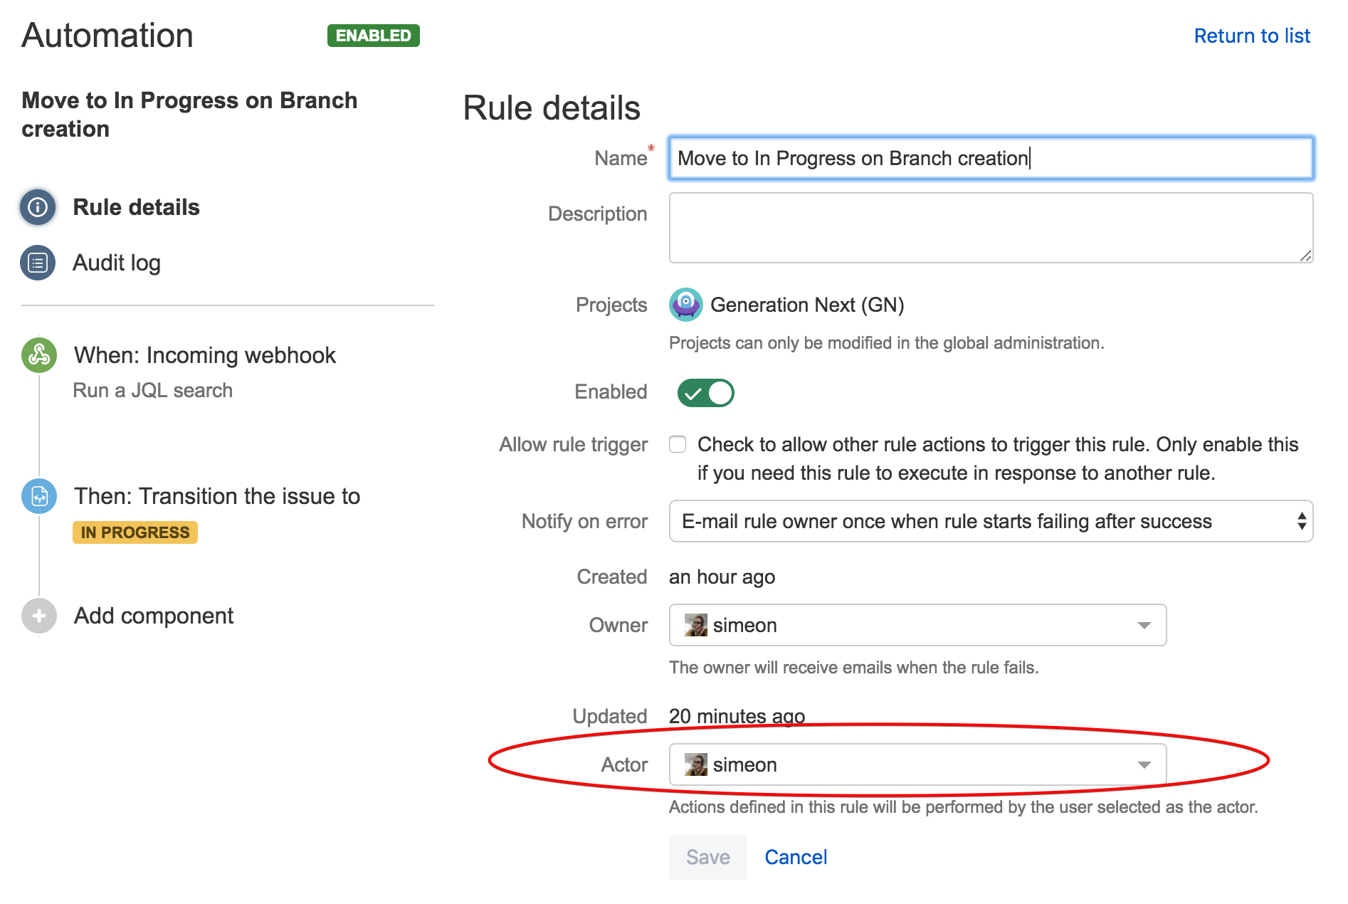Click the Generation Next project avatar
This screenshot has height=904, width=1348.
[685, 305]
